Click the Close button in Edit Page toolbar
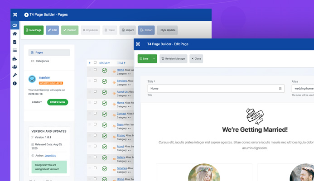The width and height of the screenshot is (314, 181). pyautogui.click(x=196, y=59)
